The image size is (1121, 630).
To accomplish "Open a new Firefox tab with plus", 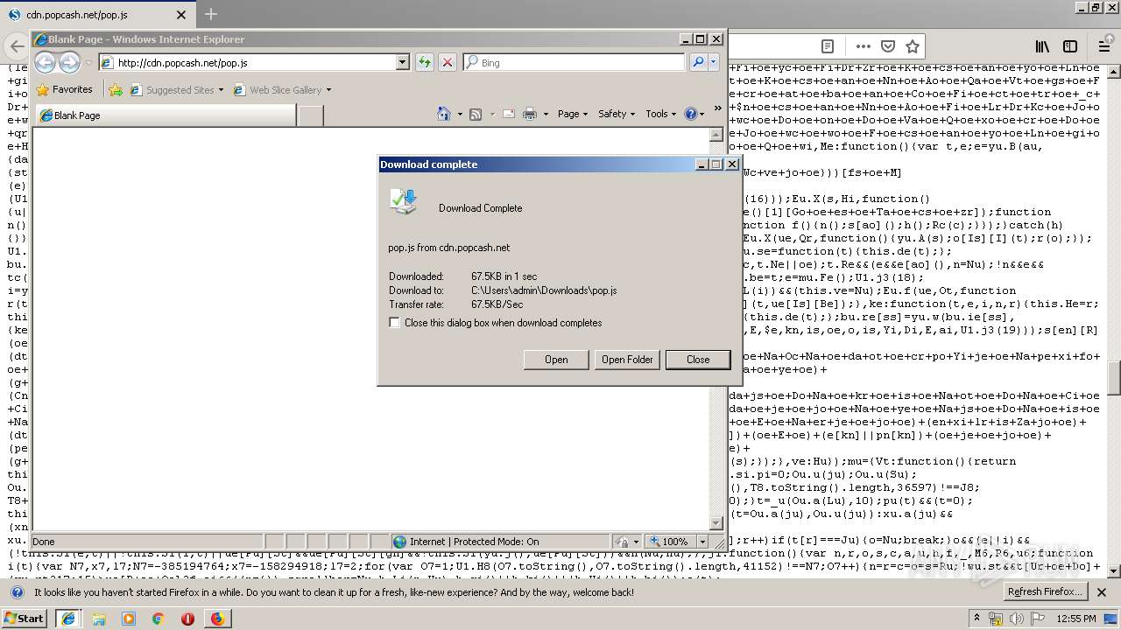I will coord(210,14).
